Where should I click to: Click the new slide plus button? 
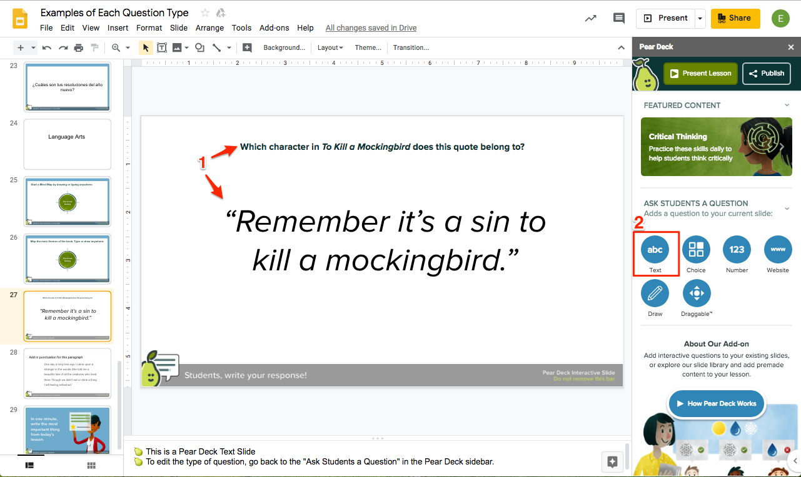pyautogui.click(x=21, y=47)
